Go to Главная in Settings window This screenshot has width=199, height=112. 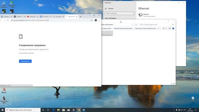[x=109, y=8]
